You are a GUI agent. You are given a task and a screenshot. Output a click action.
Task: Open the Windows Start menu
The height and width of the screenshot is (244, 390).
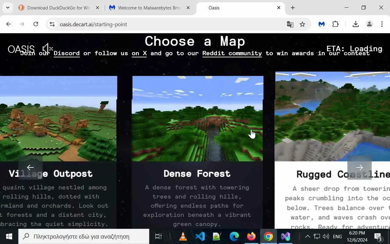click(9, 236)
